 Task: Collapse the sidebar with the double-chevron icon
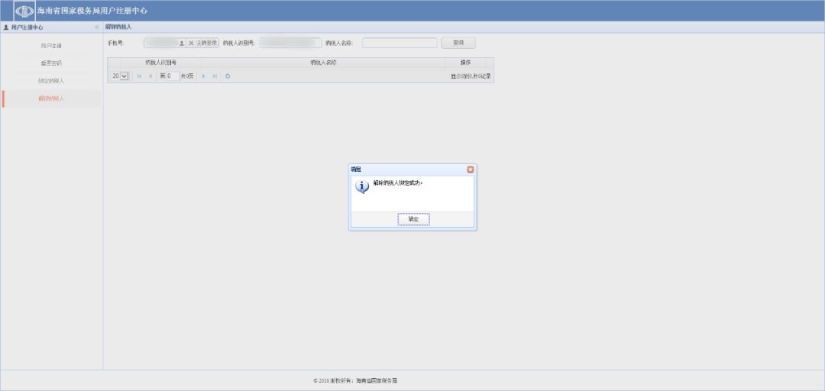(97, 27)
